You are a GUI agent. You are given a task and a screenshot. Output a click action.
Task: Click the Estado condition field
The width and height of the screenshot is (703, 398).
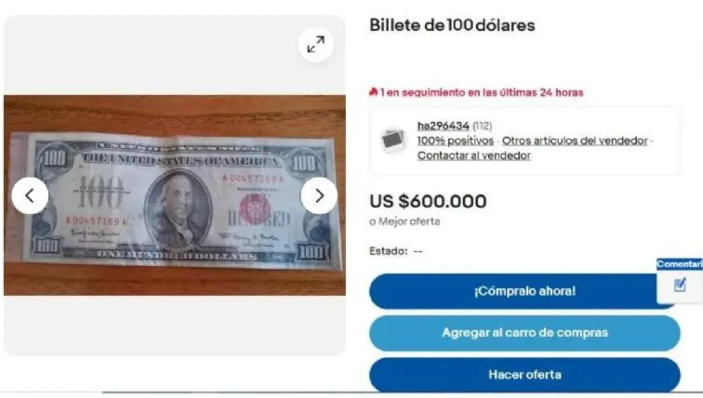tap(396, 251)
